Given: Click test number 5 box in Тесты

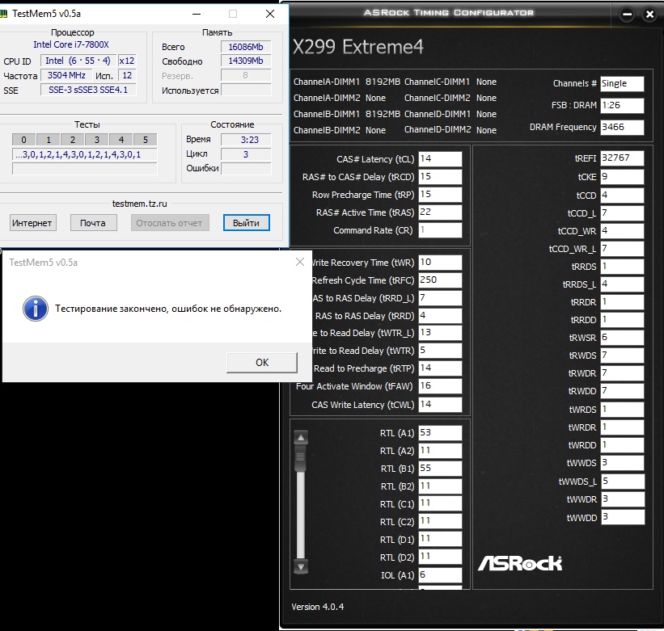Looking at the screenshot, I should pyautogui.click(x=146, y=140).
